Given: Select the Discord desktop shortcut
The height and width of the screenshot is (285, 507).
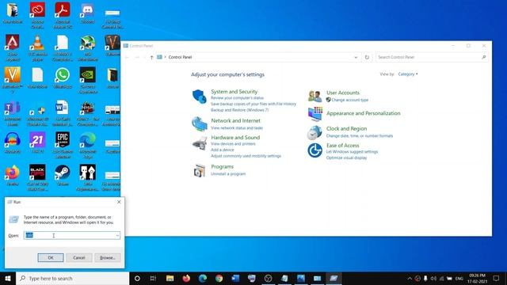Looking at the screenshot, I should pos(87,13).
